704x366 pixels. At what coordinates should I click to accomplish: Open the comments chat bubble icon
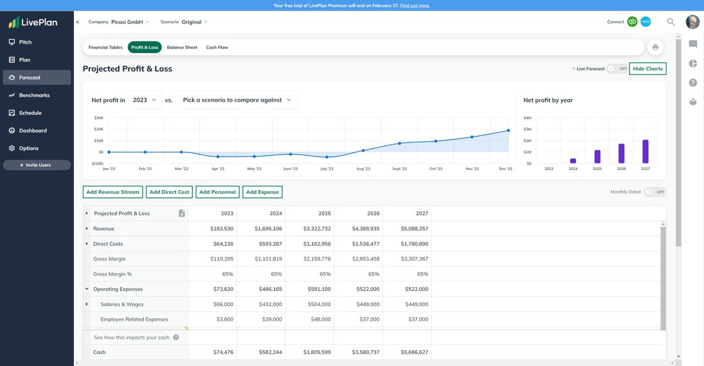point(693,45)
